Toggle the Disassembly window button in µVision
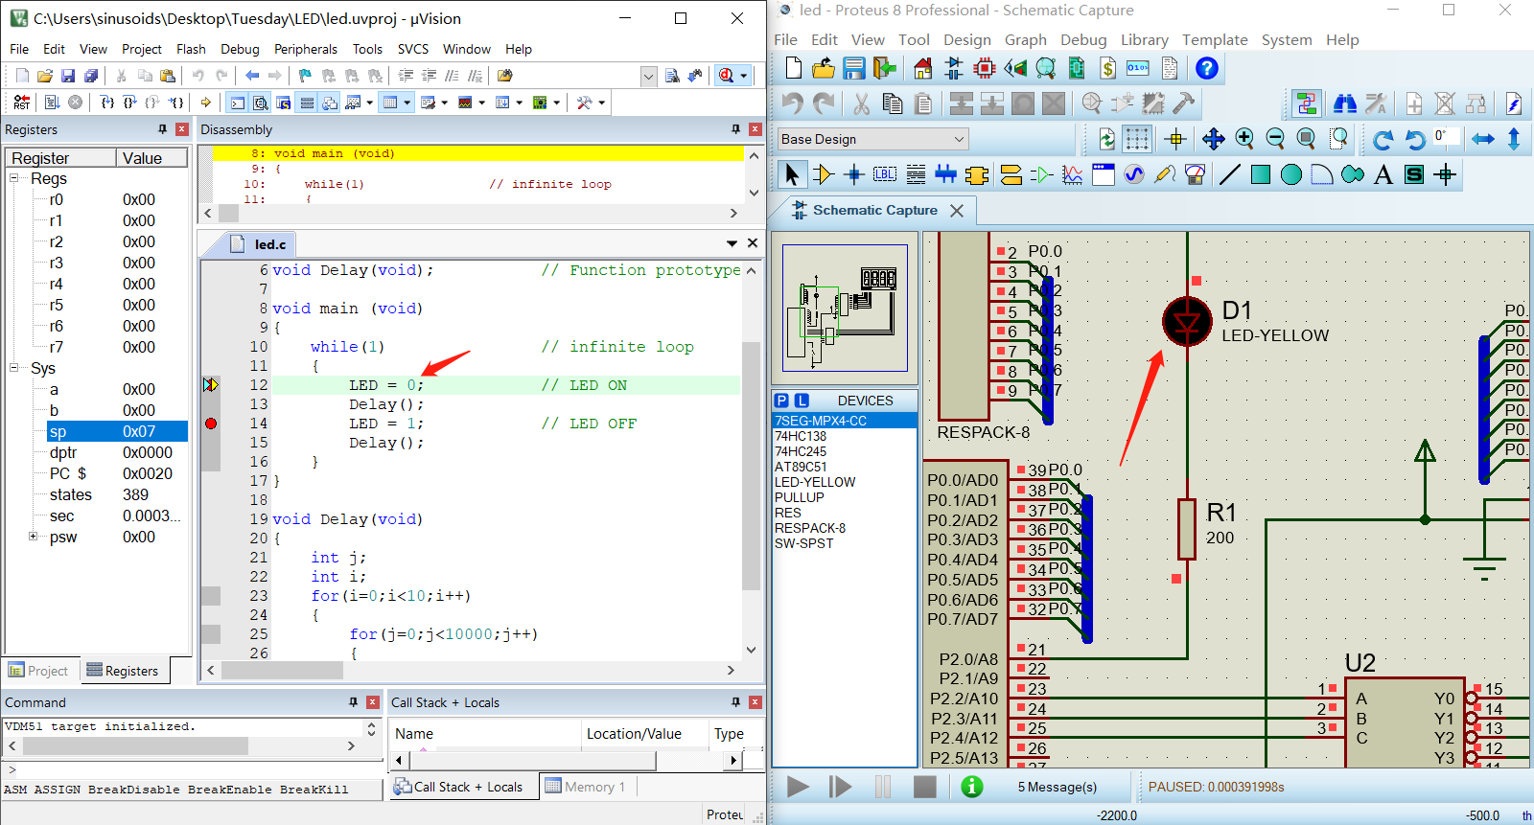Image resolution: width=1534 pixels, height=825 pixels. [260, 103]
